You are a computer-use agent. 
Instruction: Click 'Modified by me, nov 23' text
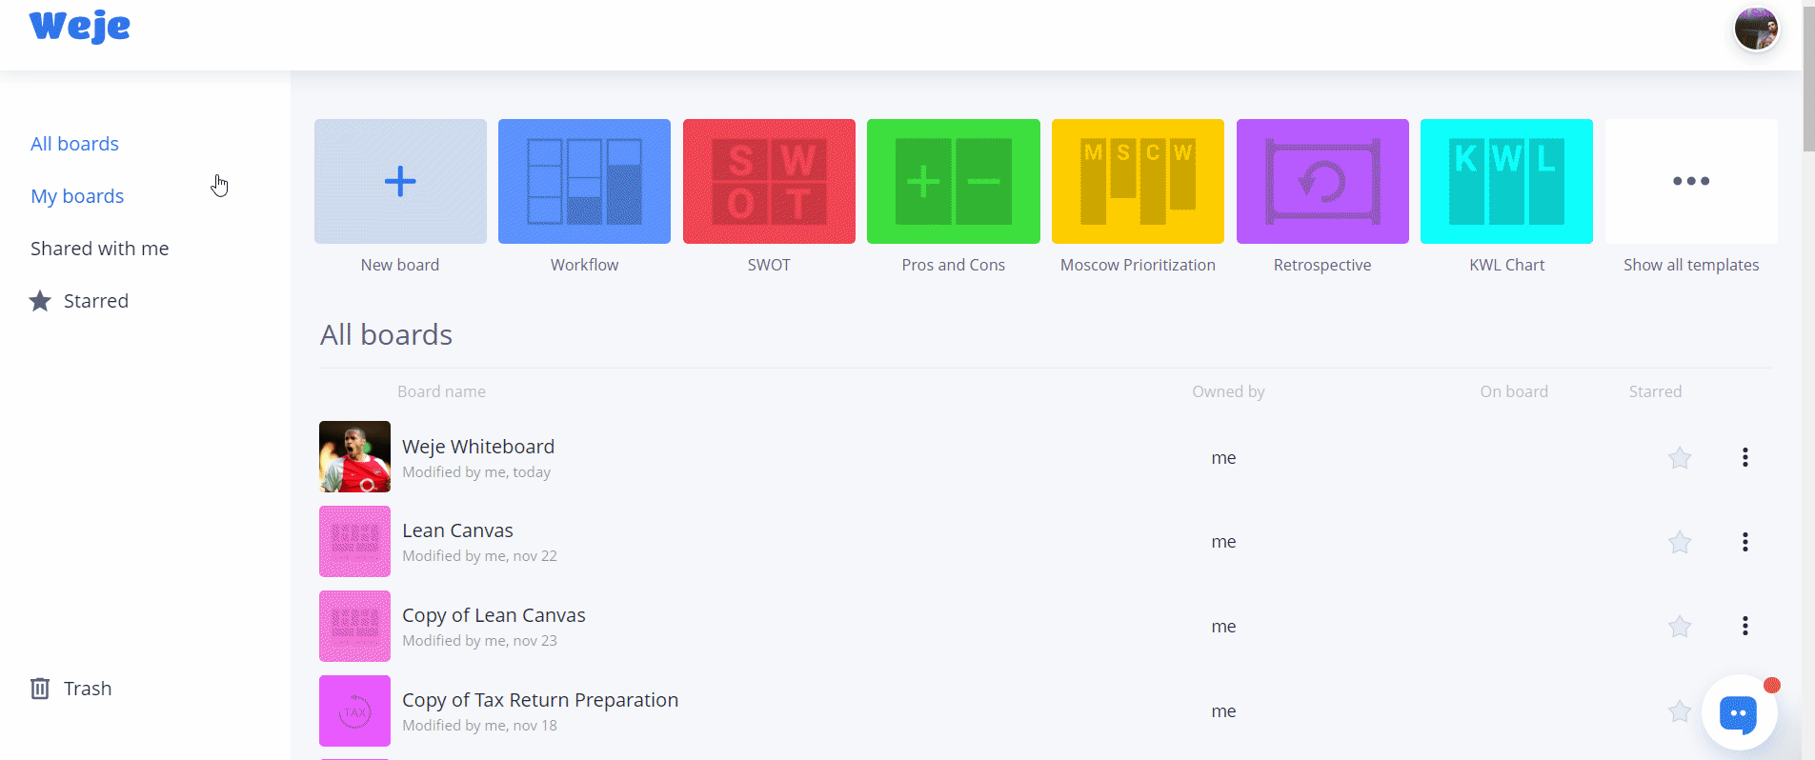point(479,641)
